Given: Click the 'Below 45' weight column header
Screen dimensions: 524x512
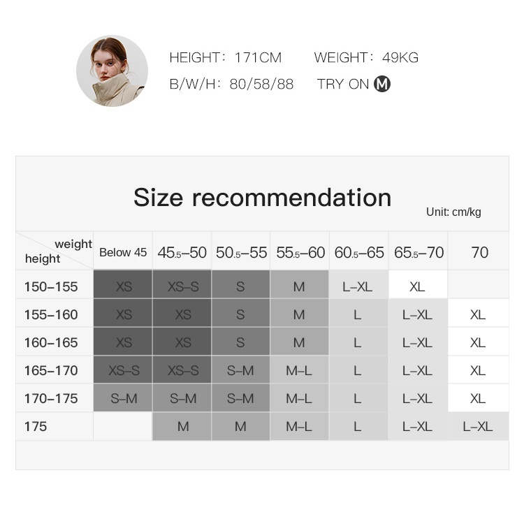Looking at the screenshot, I should [x=123, y=252].
